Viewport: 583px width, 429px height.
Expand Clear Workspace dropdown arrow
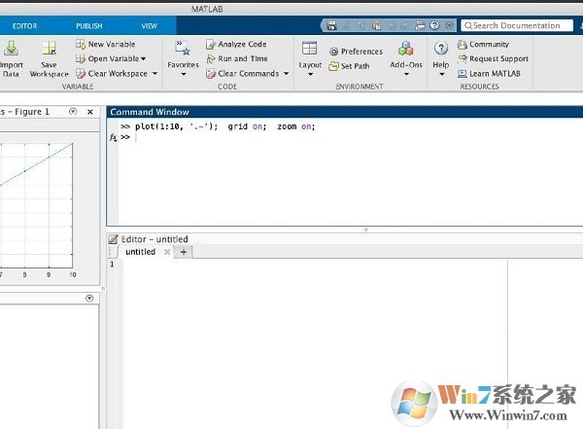[x=155, y=73]
